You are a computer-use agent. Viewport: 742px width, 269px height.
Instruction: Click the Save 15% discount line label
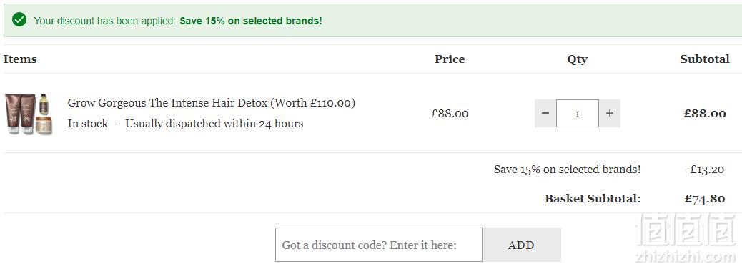click(567, 169)
